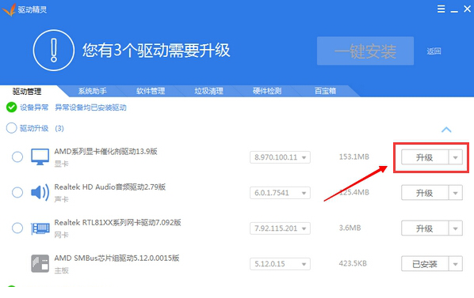Viewport: 474px width, 298px height.
Task: Click the 异常设备均已安装驱动 link
Action: [x=90, y=108]
